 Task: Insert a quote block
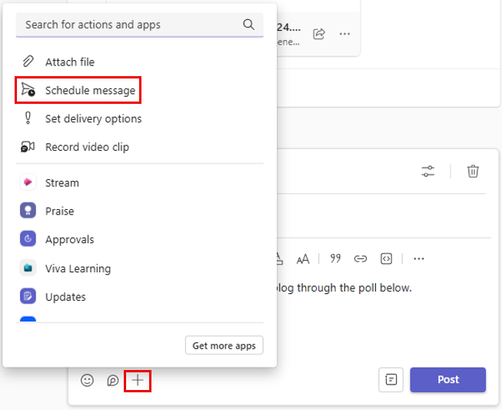(x=335, y=258)
